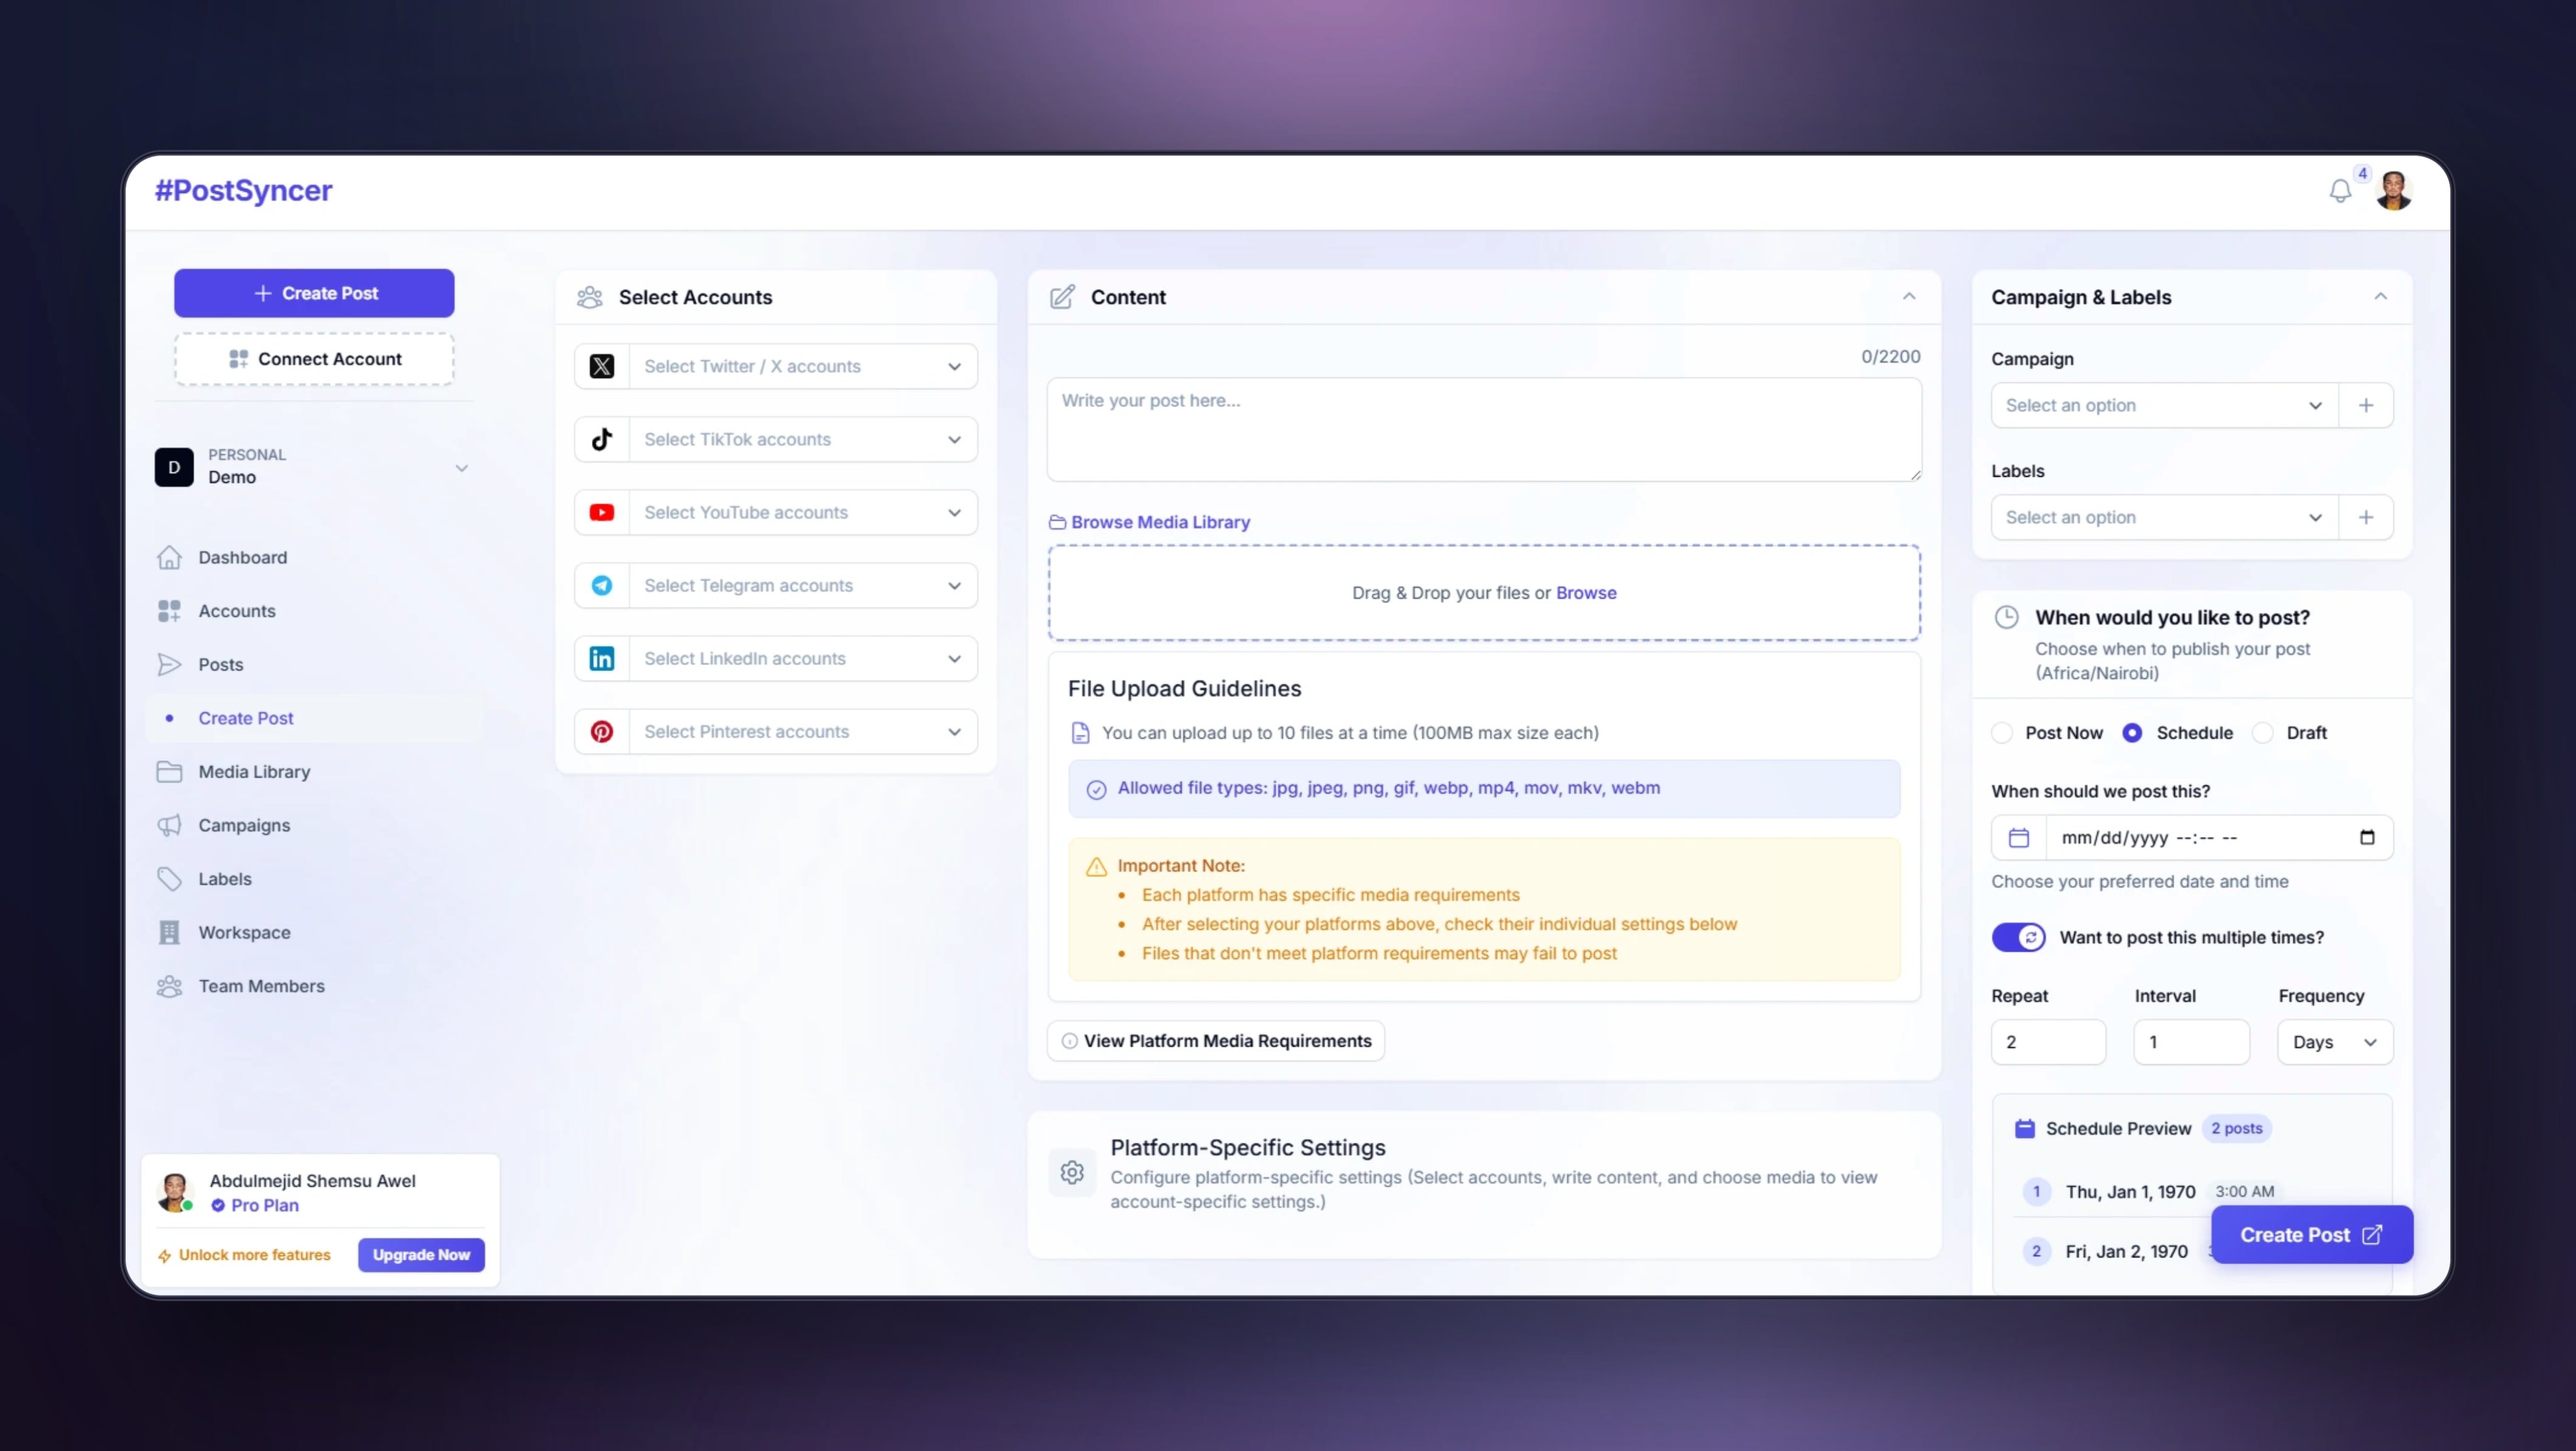Open the user avatar in top bar
Viewport: 2576px width, 1451px height.
2393,191
